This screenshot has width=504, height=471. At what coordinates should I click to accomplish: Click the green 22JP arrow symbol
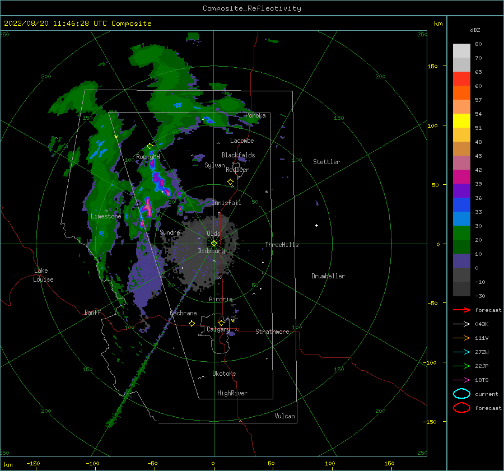461,366
